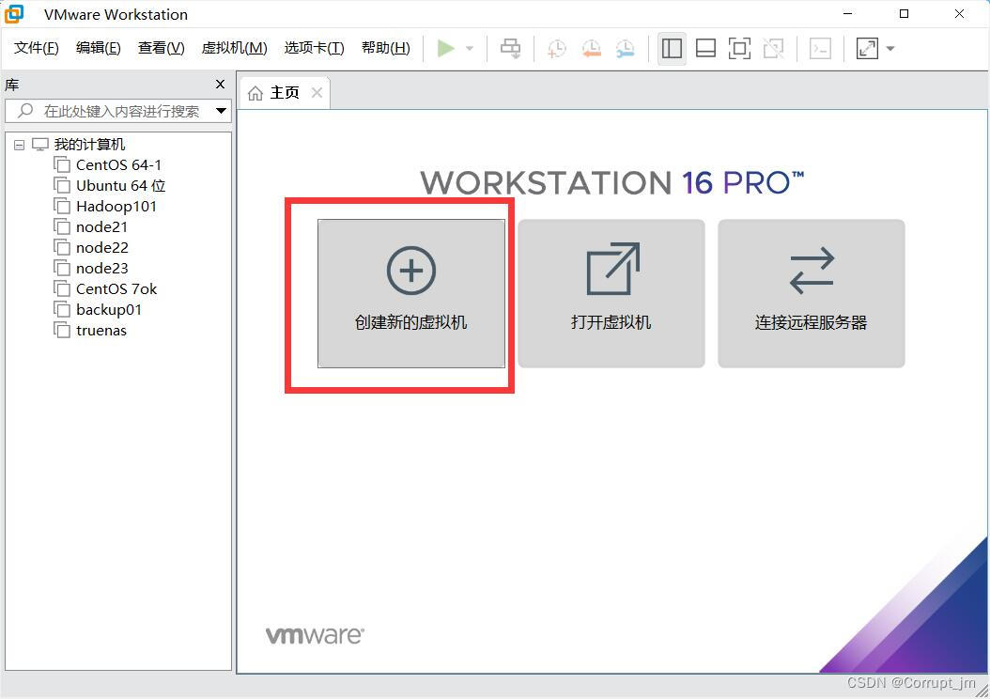Click the green power on play icon

click(x=446, y=48)
